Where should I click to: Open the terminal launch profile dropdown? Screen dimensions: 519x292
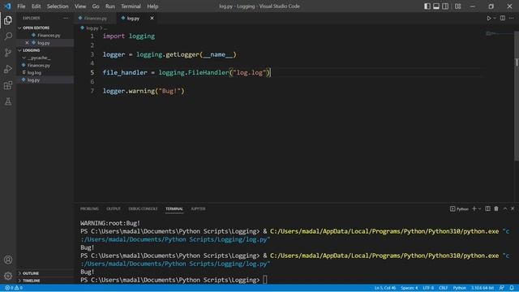coord(479,209)
